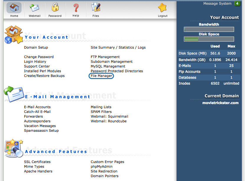The image size is (245, 181).
Task: View Login History
Action: (35, 62)
